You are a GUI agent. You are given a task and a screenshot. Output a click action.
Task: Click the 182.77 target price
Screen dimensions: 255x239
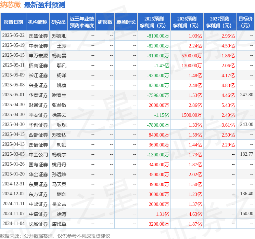[247, 154]
